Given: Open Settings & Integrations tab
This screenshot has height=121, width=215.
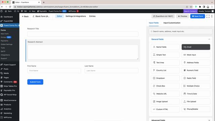Looking at the screenshot, I should [x=76, y=16].
